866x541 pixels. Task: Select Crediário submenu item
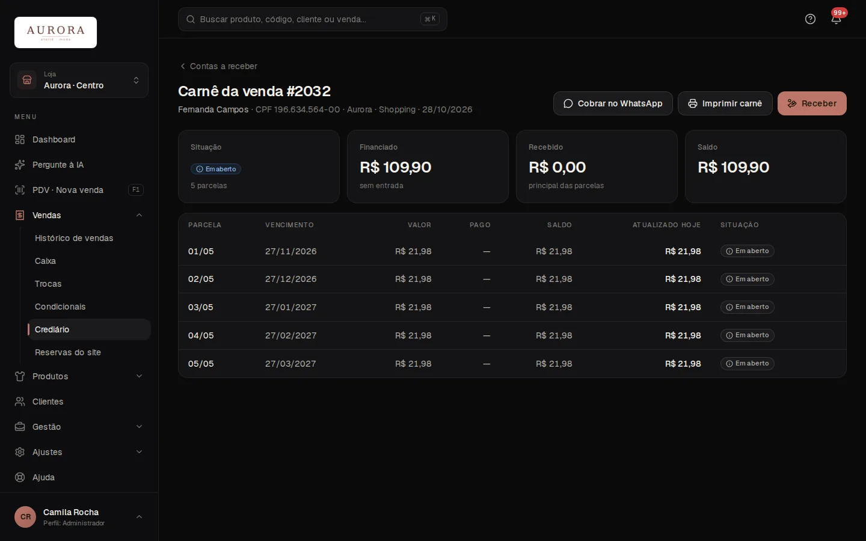pos(89,329)
